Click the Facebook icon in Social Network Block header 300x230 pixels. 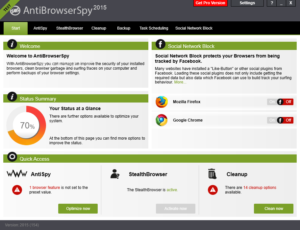(160, 44)
